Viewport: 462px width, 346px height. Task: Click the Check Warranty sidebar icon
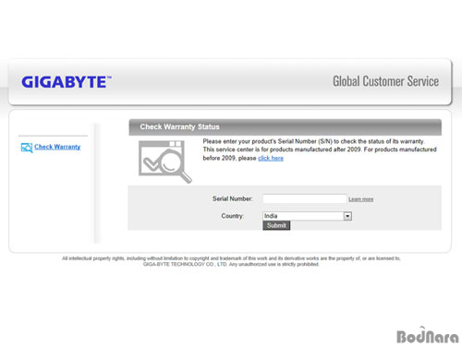tap(27, 148)
